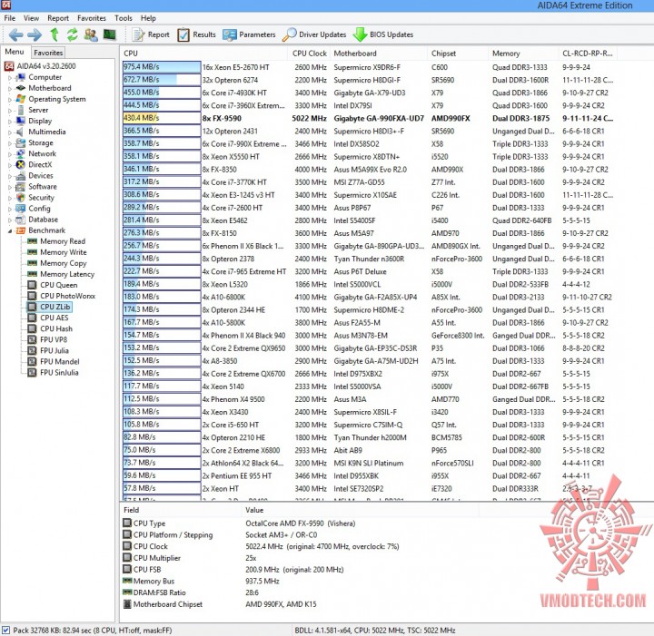Select the Database icon in tree
654x636 pixels.
tap(20, 220)
